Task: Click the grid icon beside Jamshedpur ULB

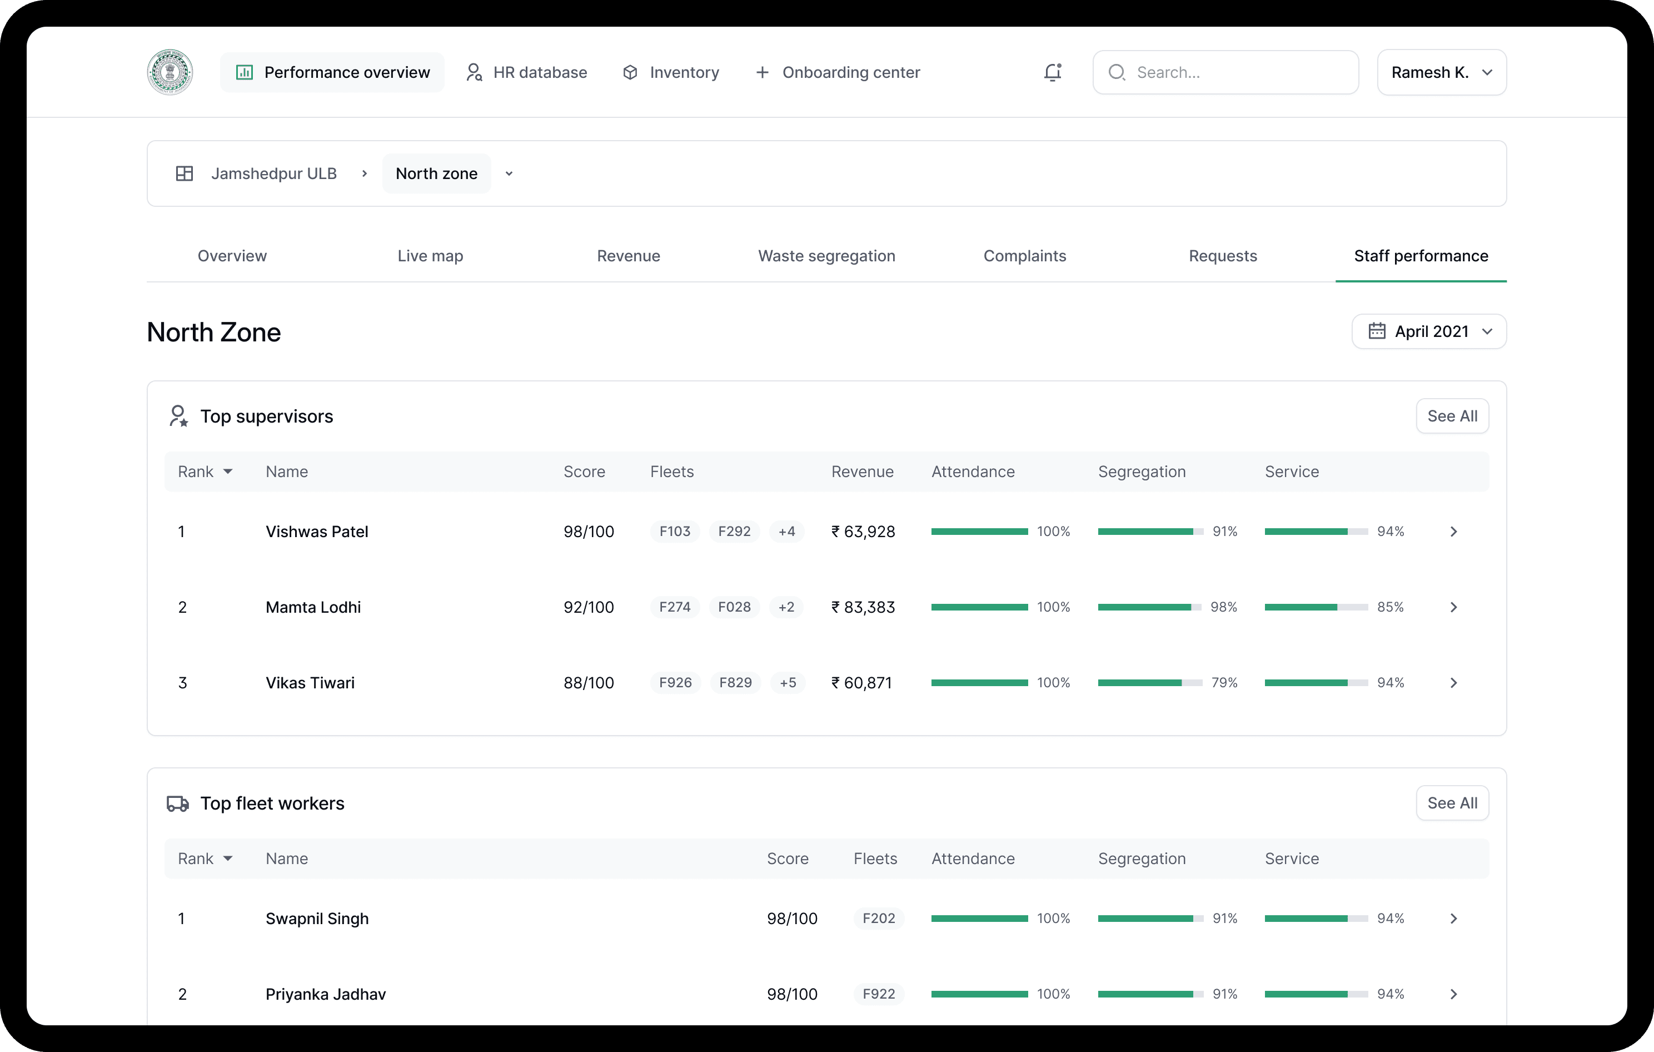Action: tap(184, 174)
